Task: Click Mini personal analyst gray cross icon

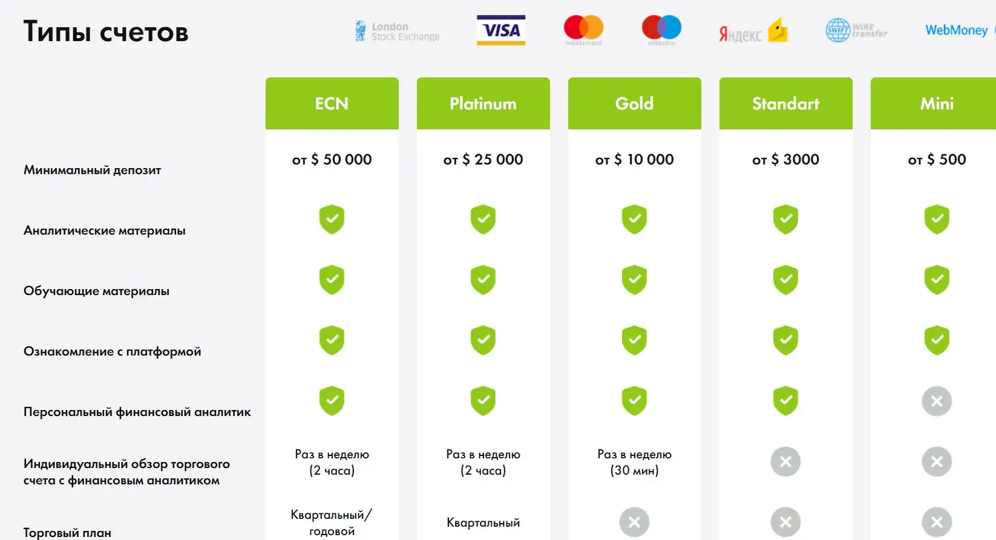Action: point(937,401)
